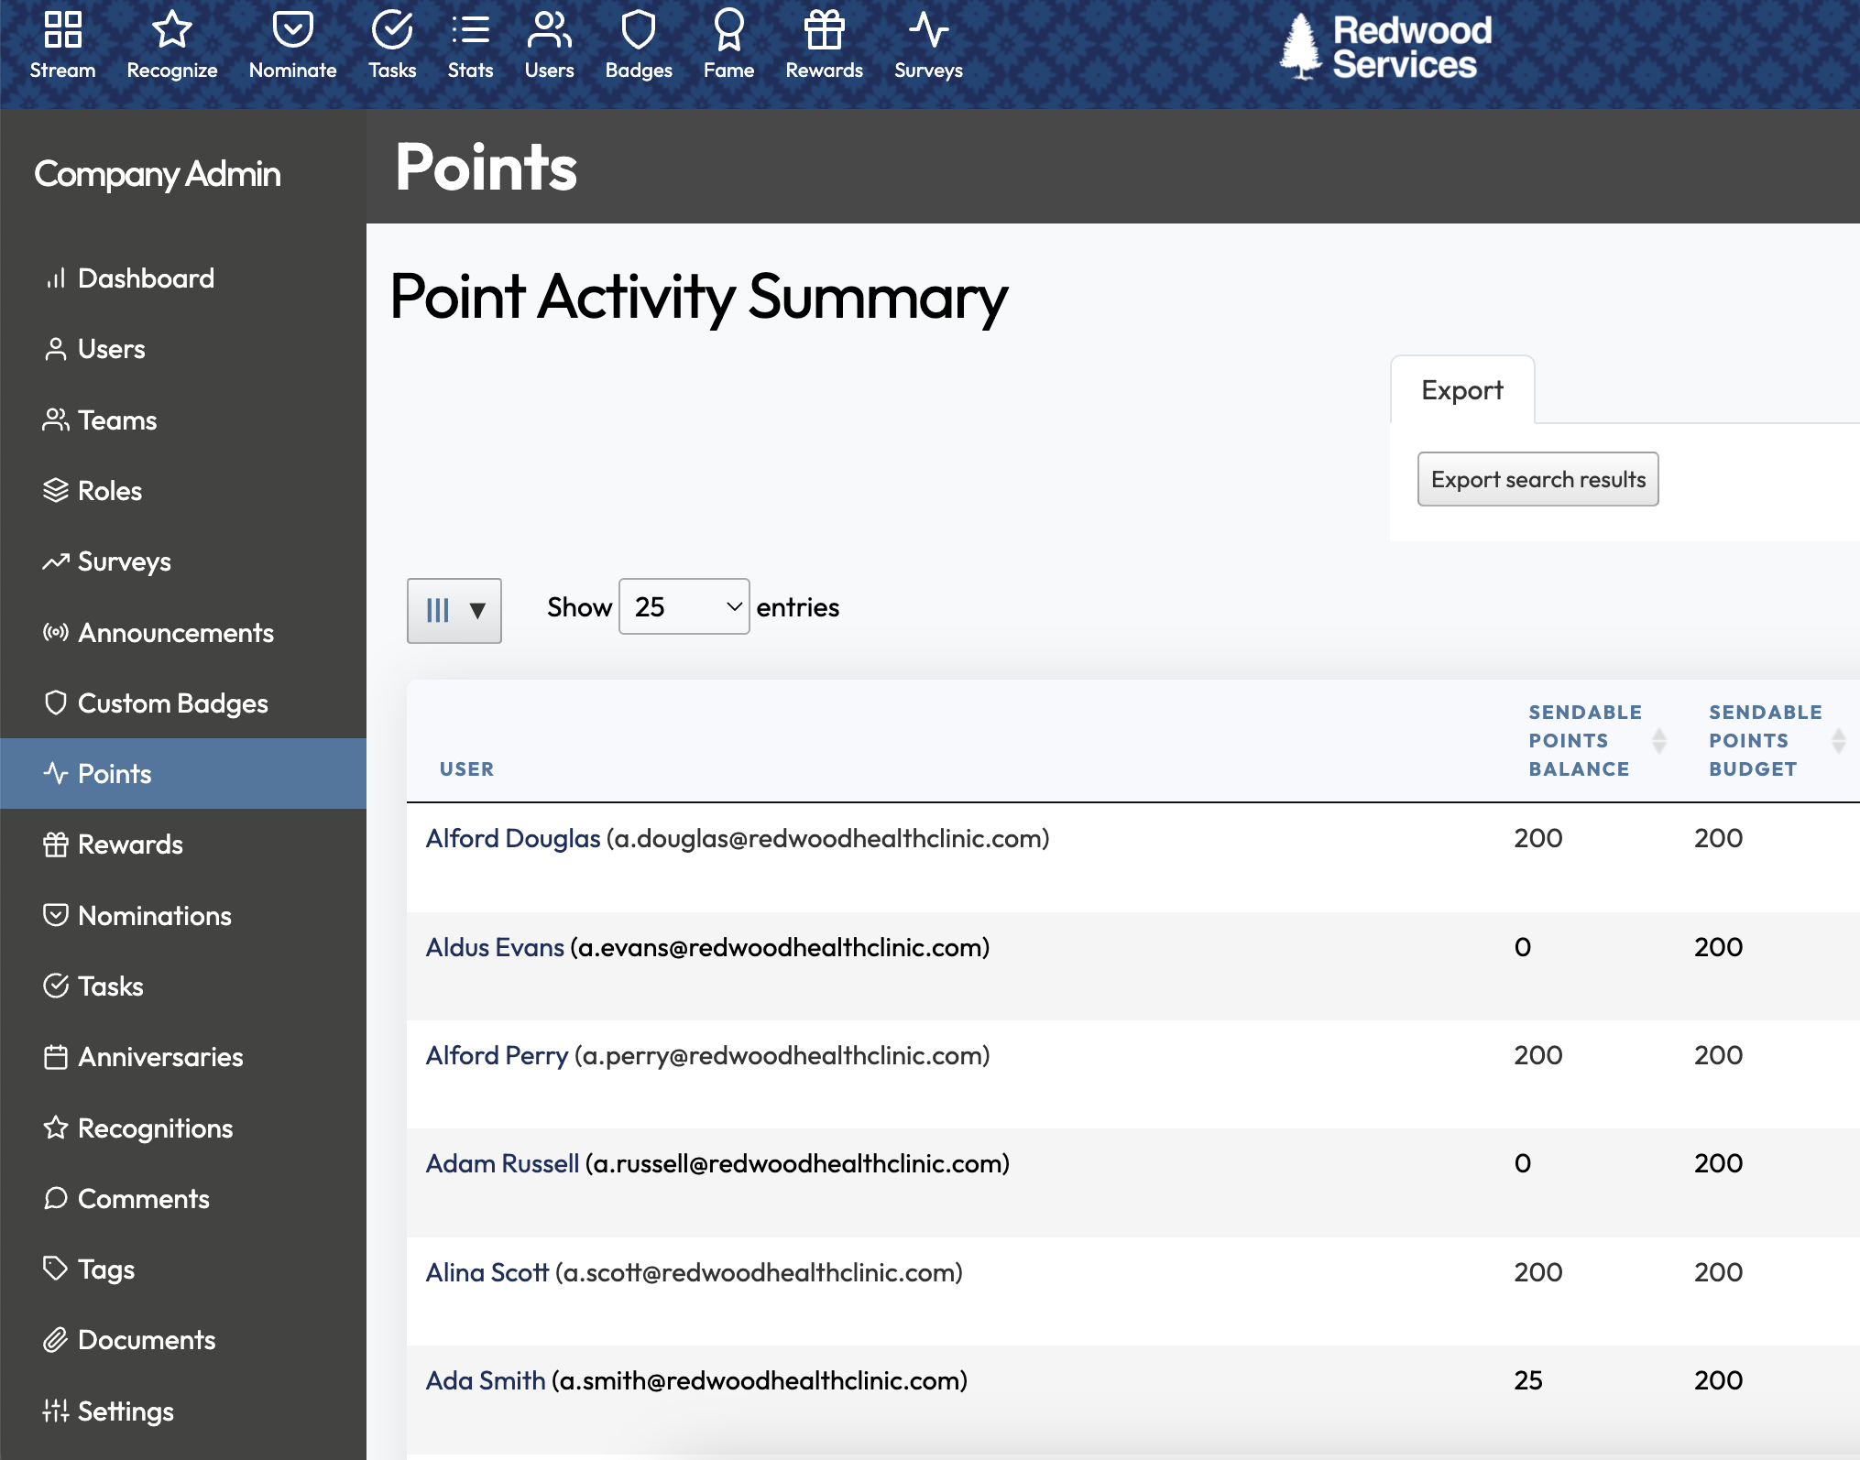
Task: Open Ada Smith's user profile link
Action: [484, 1379]
